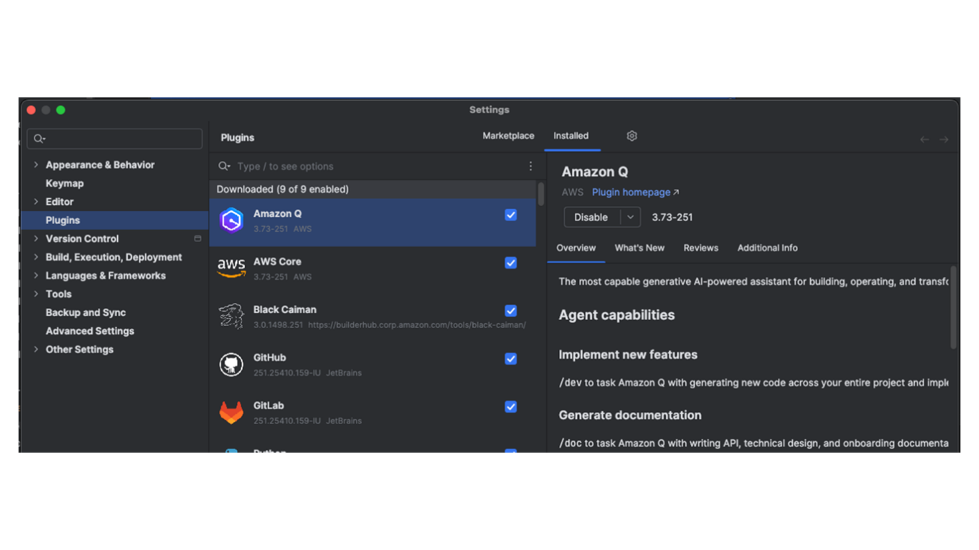Click the AWS Core plugin logo
The image size is (979, 550).
231,268
